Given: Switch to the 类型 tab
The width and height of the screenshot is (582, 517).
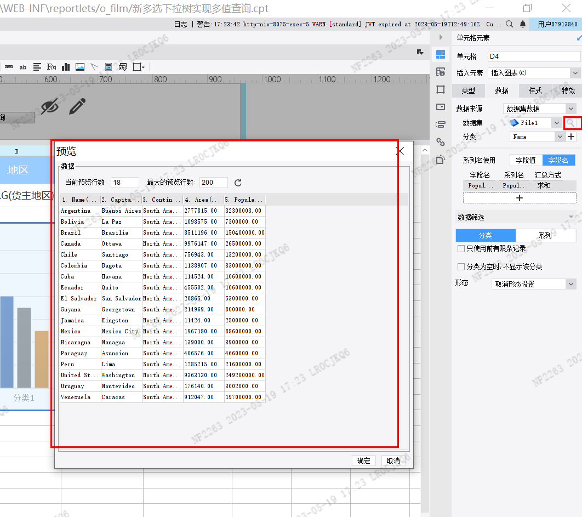Looking at the screenshot, I should (x=469, y=90).
